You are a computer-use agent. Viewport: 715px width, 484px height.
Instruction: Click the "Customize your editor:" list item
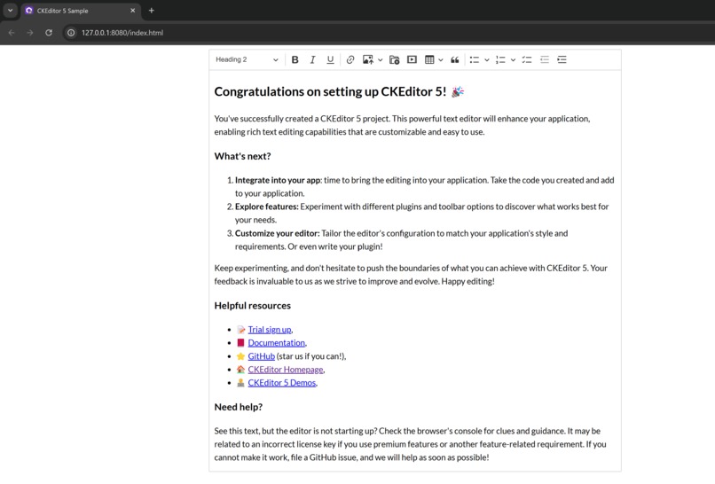click(x=401, y=239)
